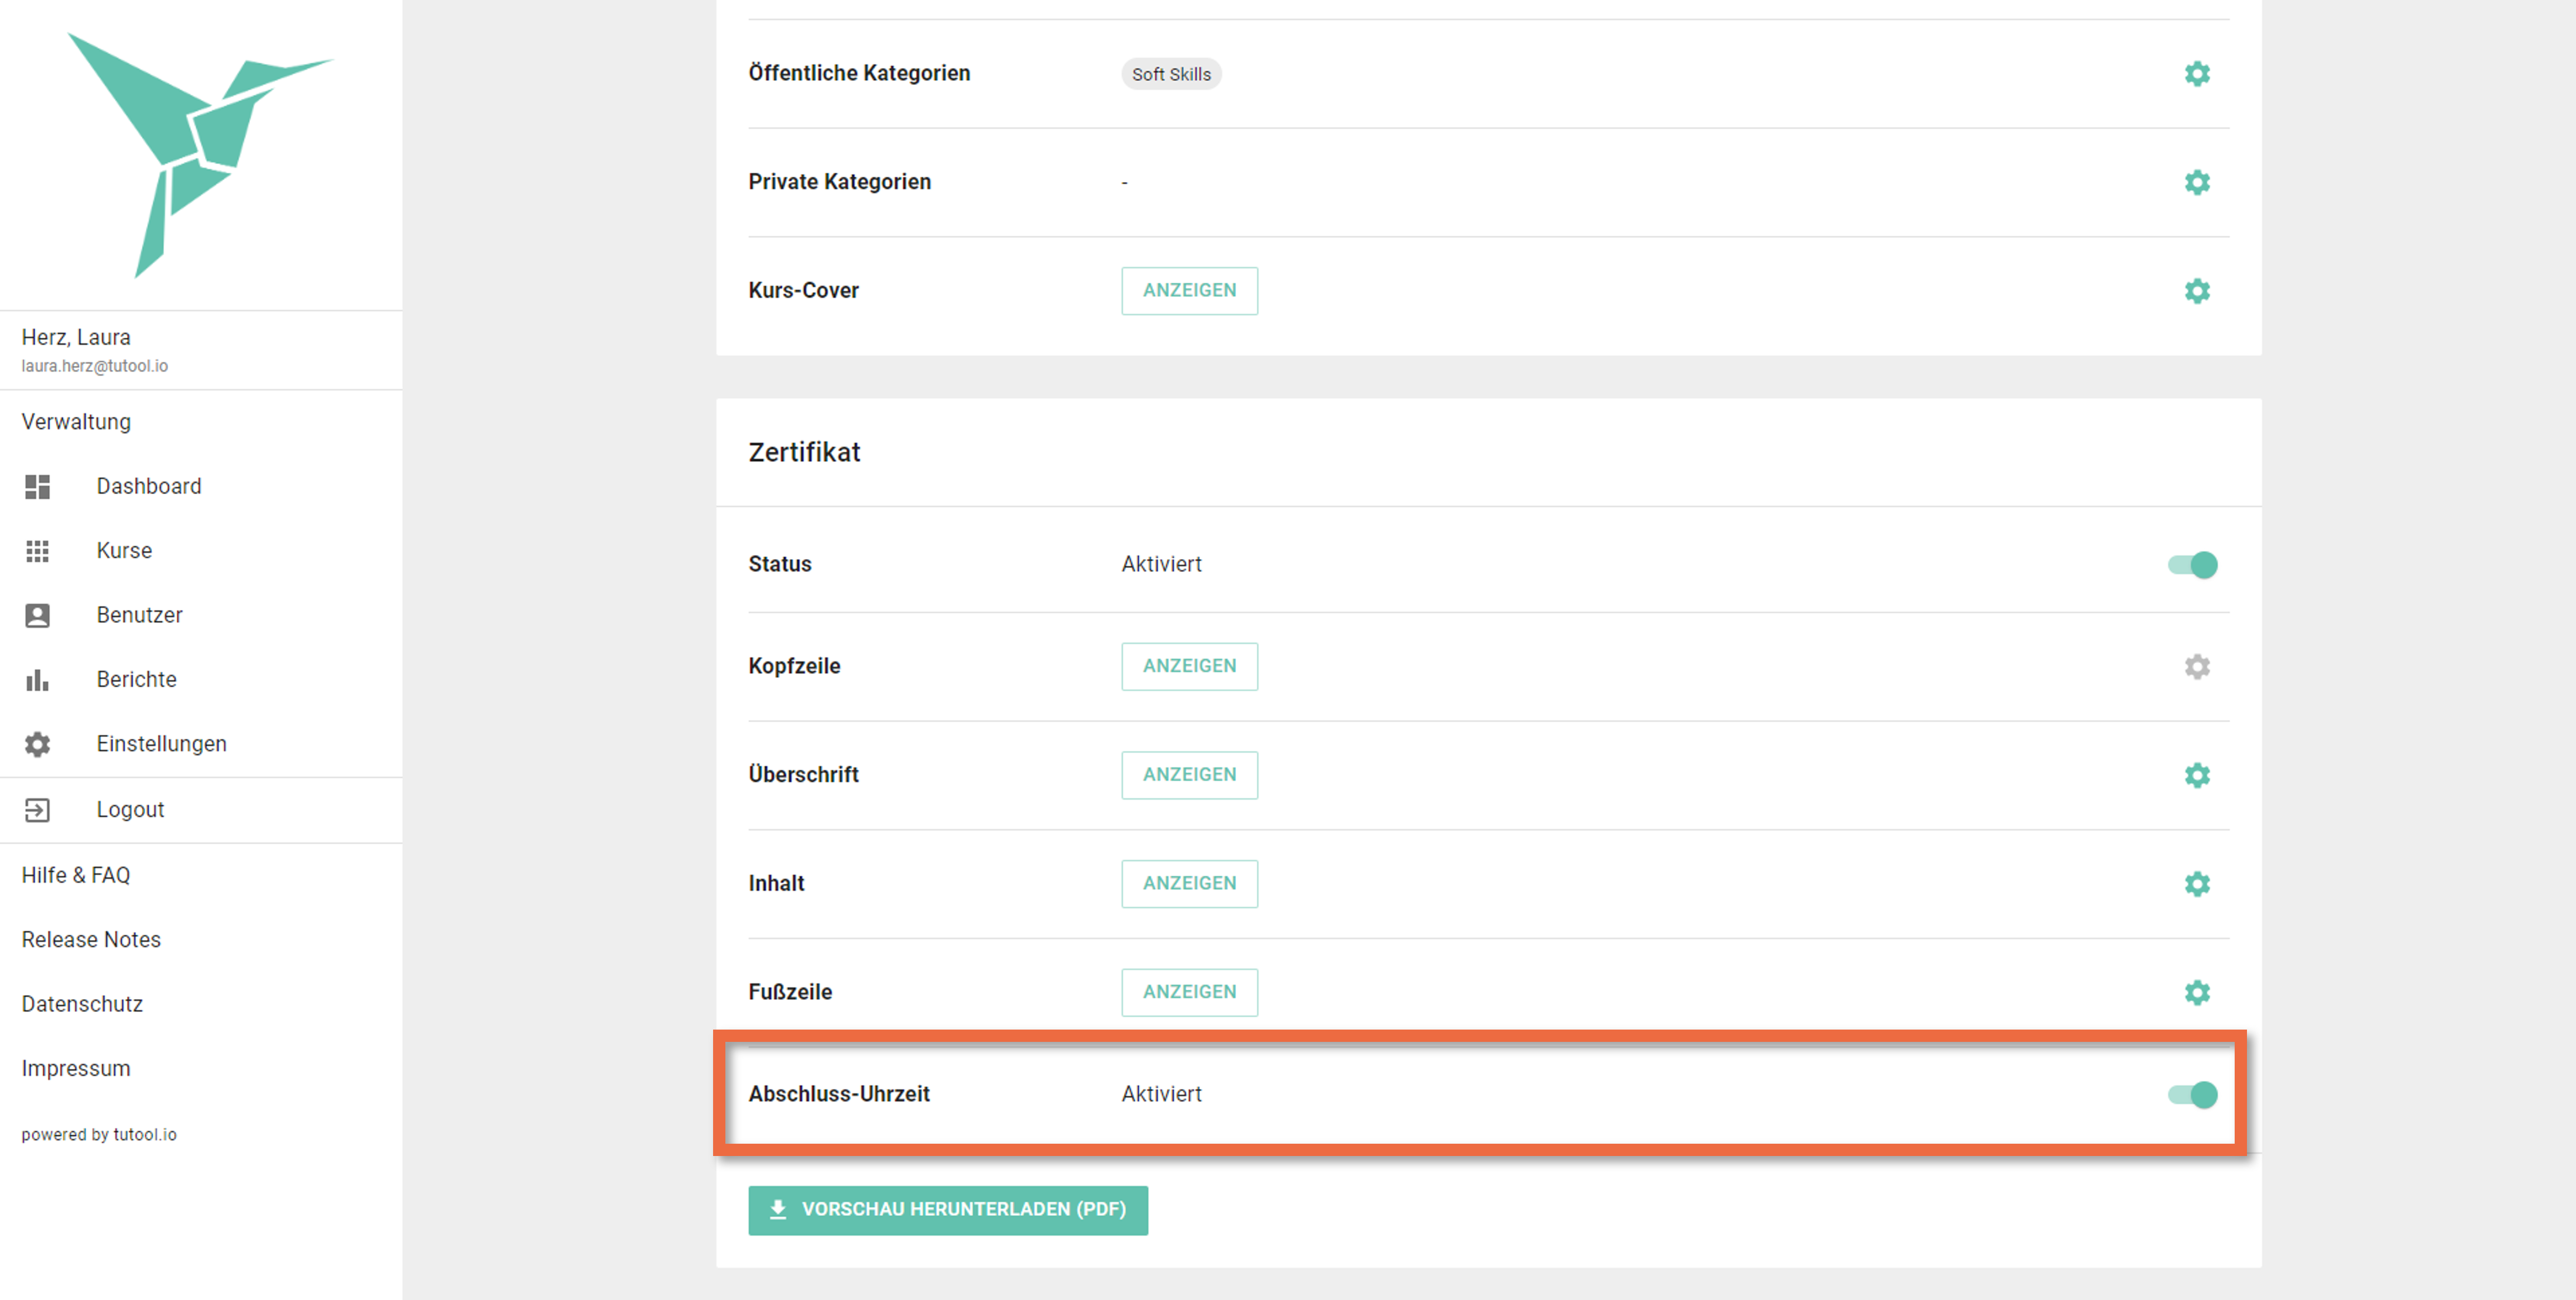Open Dashboard from sidebar
This screenshot has width=2576, height=1300.
pyautogui.click(x=148, y=486)
